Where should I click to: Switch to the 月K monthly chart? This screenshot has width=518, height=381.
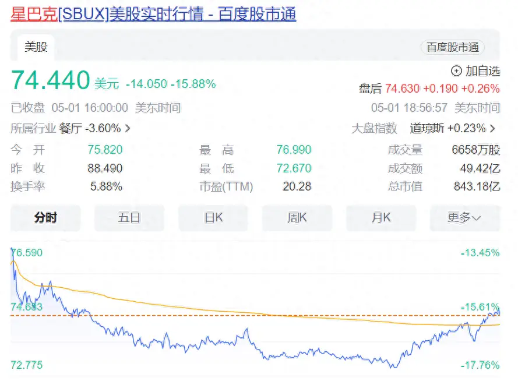(x=381, y=218)
